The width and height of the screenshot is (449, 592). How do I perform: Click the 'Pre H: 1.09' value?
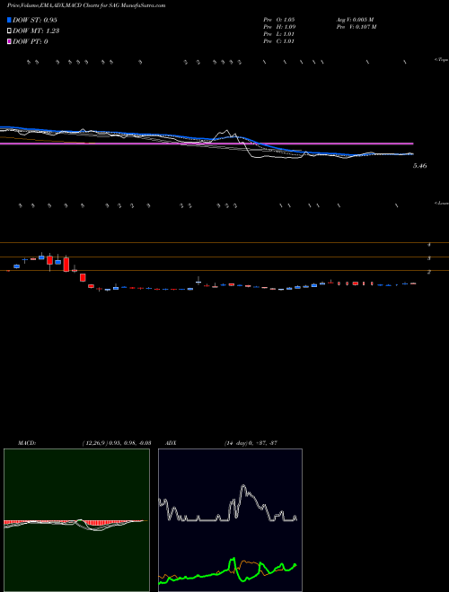point(279,27)
